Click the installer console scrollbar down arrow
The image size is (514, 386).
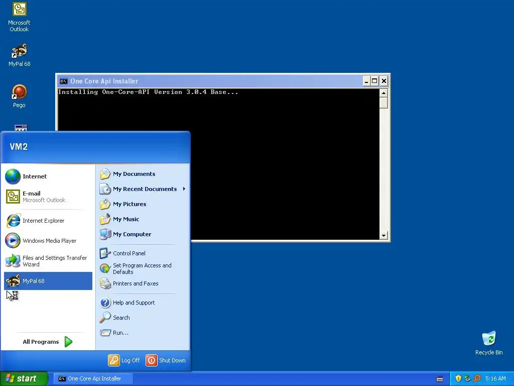383,235
